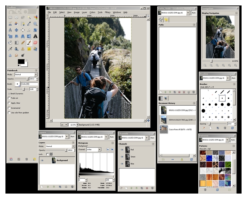Screen dimensions: 247x199
Task: Select the Rectangle Select tool
Action: point(10,17)
